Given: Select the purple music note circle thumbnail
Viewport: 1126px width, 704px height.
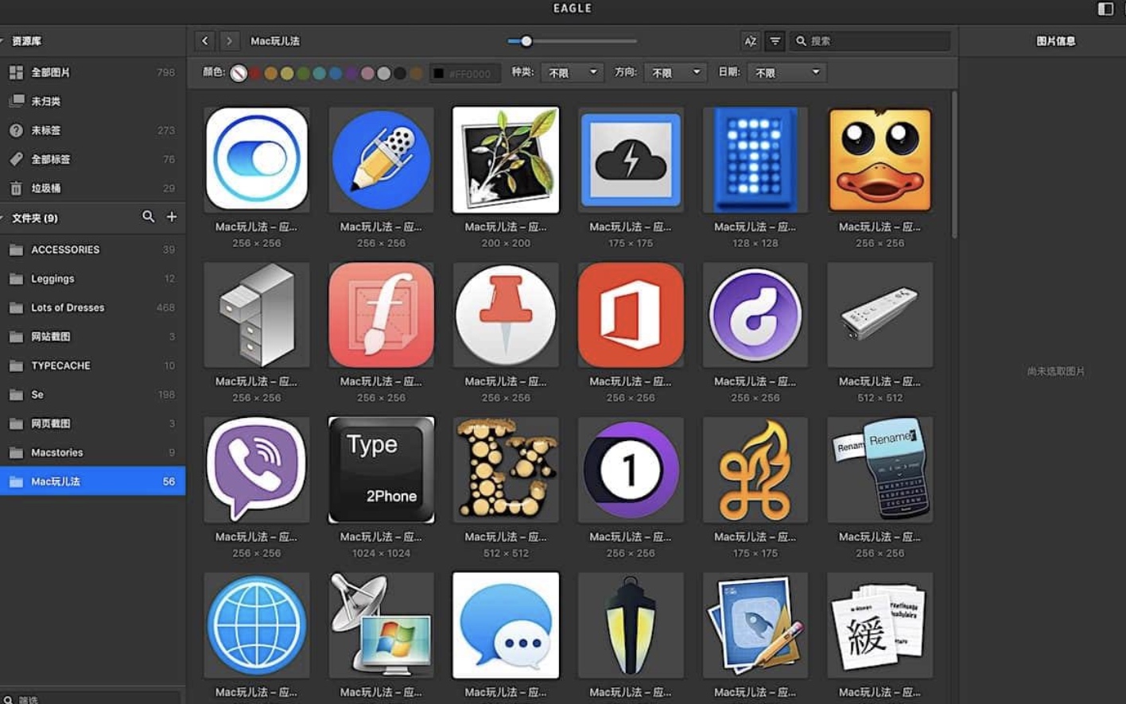Looking at the screenshot, I should coord(755,315).
